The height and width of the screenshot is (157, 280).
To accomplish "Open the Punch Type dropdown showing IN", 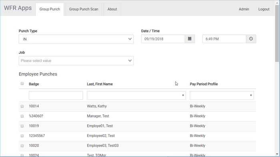I will point(76,39).
